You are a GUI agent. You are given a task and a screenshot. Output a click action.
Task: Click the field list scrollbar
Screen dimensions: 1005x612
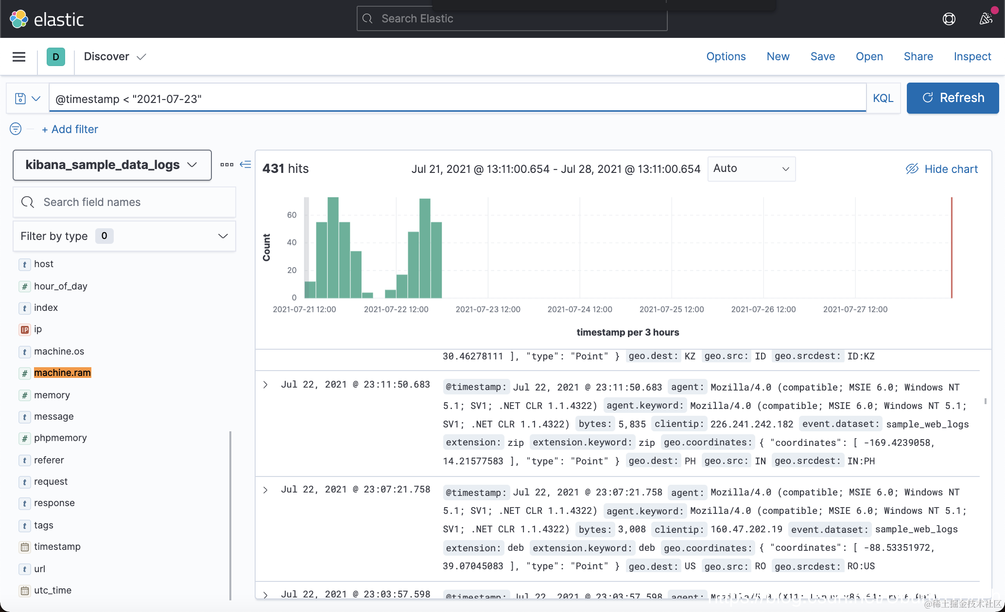click(x=230, y=516)
